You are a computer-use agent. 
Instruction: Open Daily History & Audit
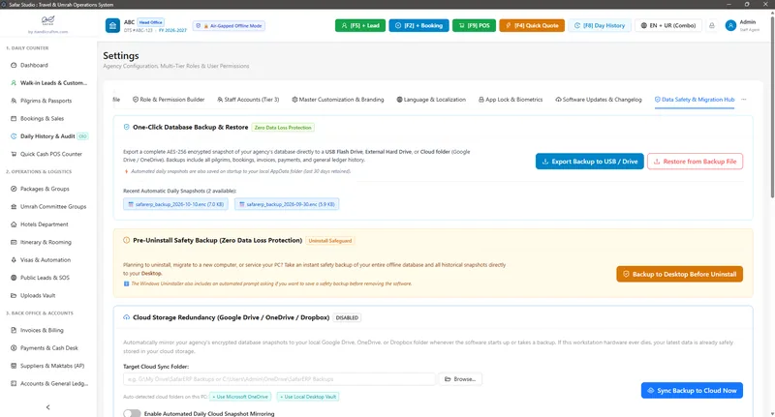click(48, 136)
